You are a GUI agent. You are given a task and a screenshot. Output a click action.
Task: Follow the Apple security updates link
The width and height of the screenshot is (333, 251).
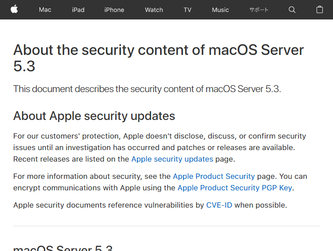click(x=172, y=159)
